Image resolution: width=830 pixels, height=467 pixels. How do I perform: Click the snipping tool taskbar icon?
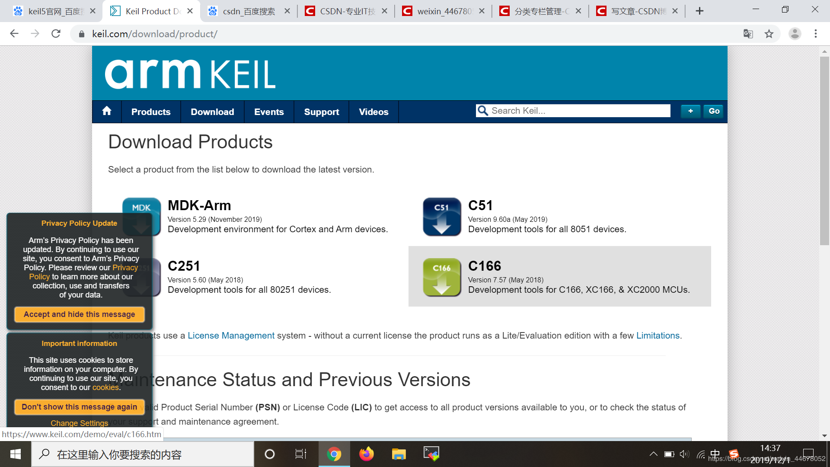(x=431, y=454)
